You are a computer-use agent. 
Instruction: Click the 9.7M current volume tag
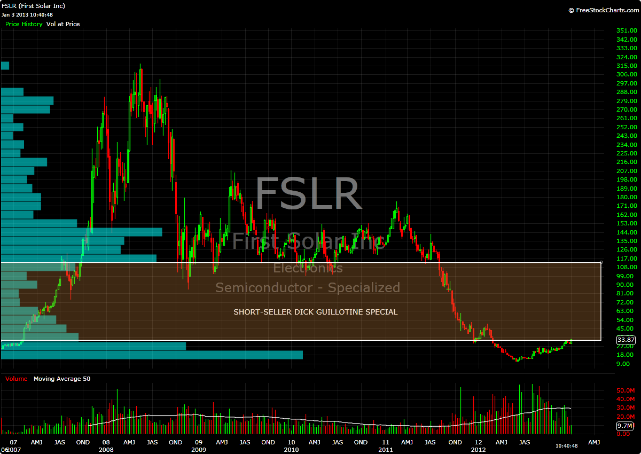click(x=624, y=426)
